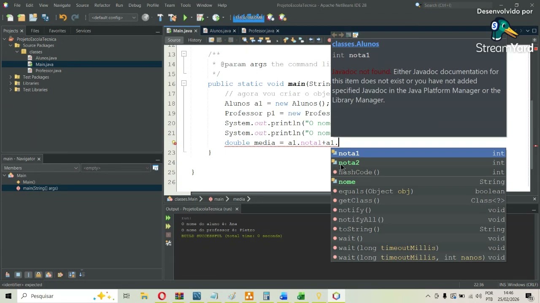
Task: Expand Libraries node
Action: point(11,83)
